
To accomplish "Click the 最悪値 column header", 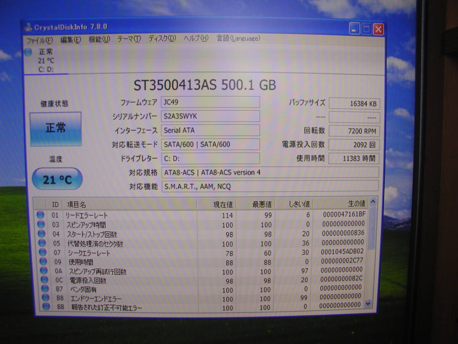I will [255, 204].
